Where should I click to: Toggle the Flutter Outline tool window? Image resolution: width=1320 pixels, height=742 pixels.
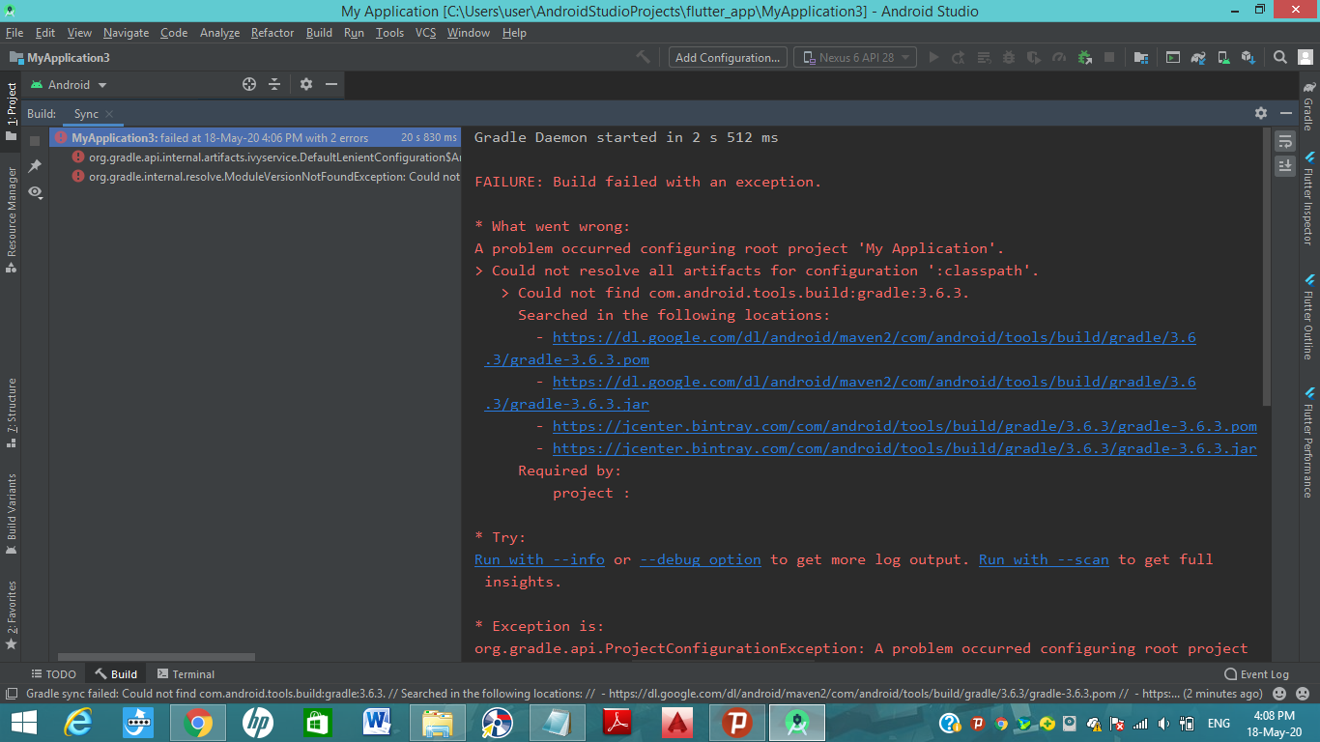(x=1308, y=317)
